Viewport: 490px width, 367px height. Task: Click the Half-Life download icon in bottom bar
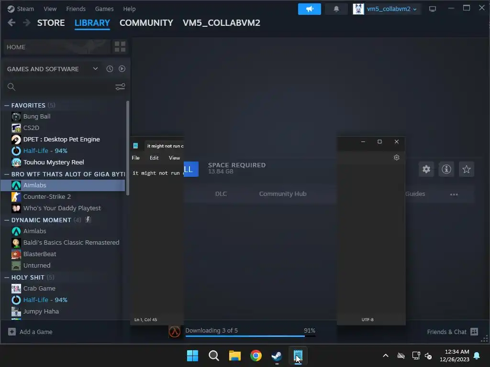pos(174,332)
